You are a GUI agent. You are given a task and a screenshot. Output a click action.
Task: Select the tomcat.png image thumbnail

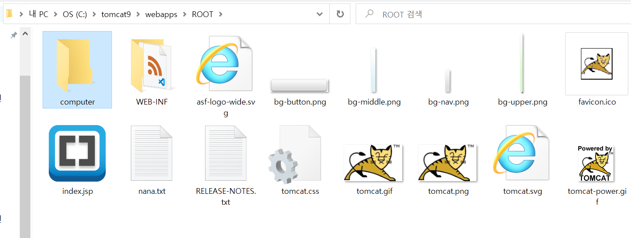(447, 162)
